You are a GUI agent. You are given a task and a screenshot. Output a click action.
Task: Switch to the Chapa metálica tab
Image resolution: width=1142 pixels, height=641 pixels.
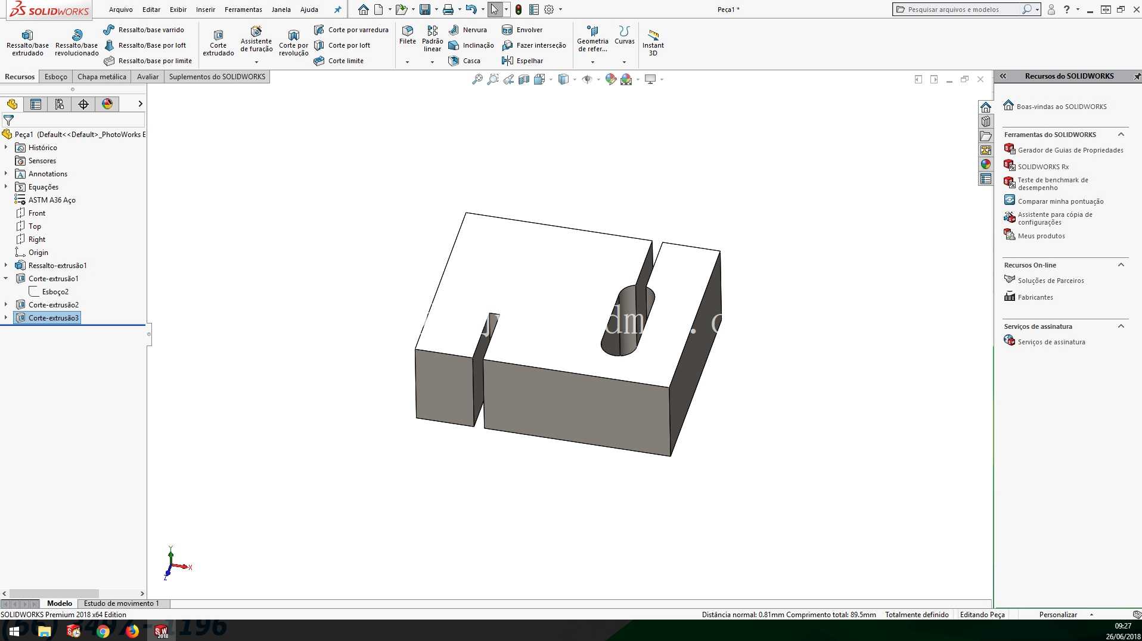tap(102, 77)
